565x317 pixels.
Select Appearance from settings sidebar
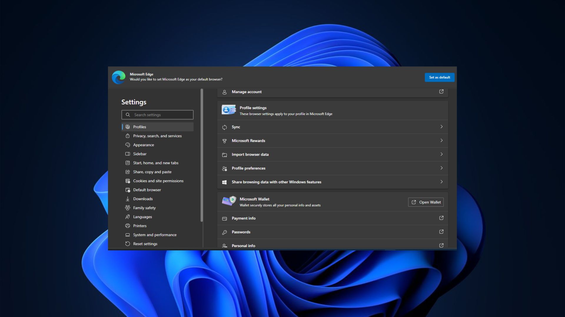(x=144, y=144)
